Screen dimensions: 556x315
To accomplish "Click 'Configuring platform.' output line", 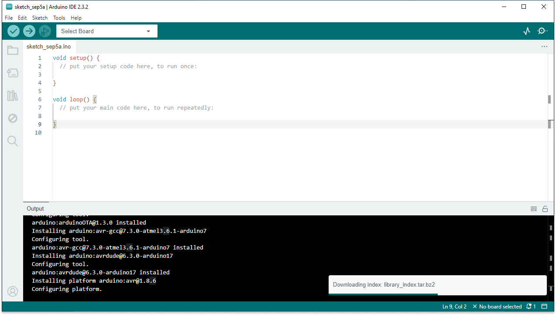I will pos(67,289).
